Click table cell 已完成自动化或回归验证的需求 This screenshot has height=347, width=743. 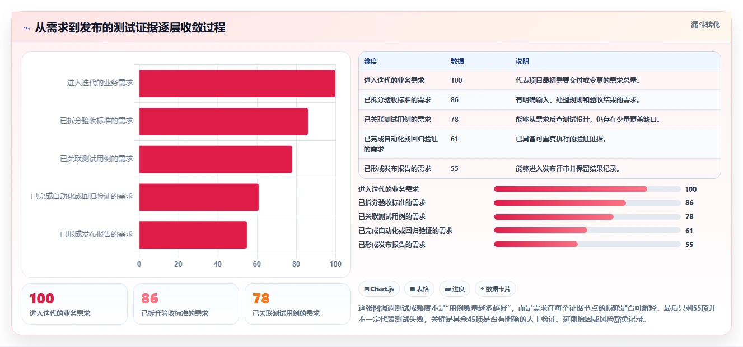401,144
